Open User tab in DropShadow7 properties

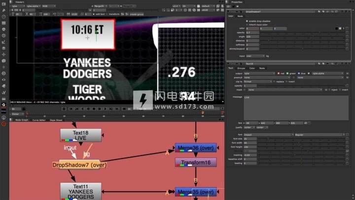coord(231,16)
